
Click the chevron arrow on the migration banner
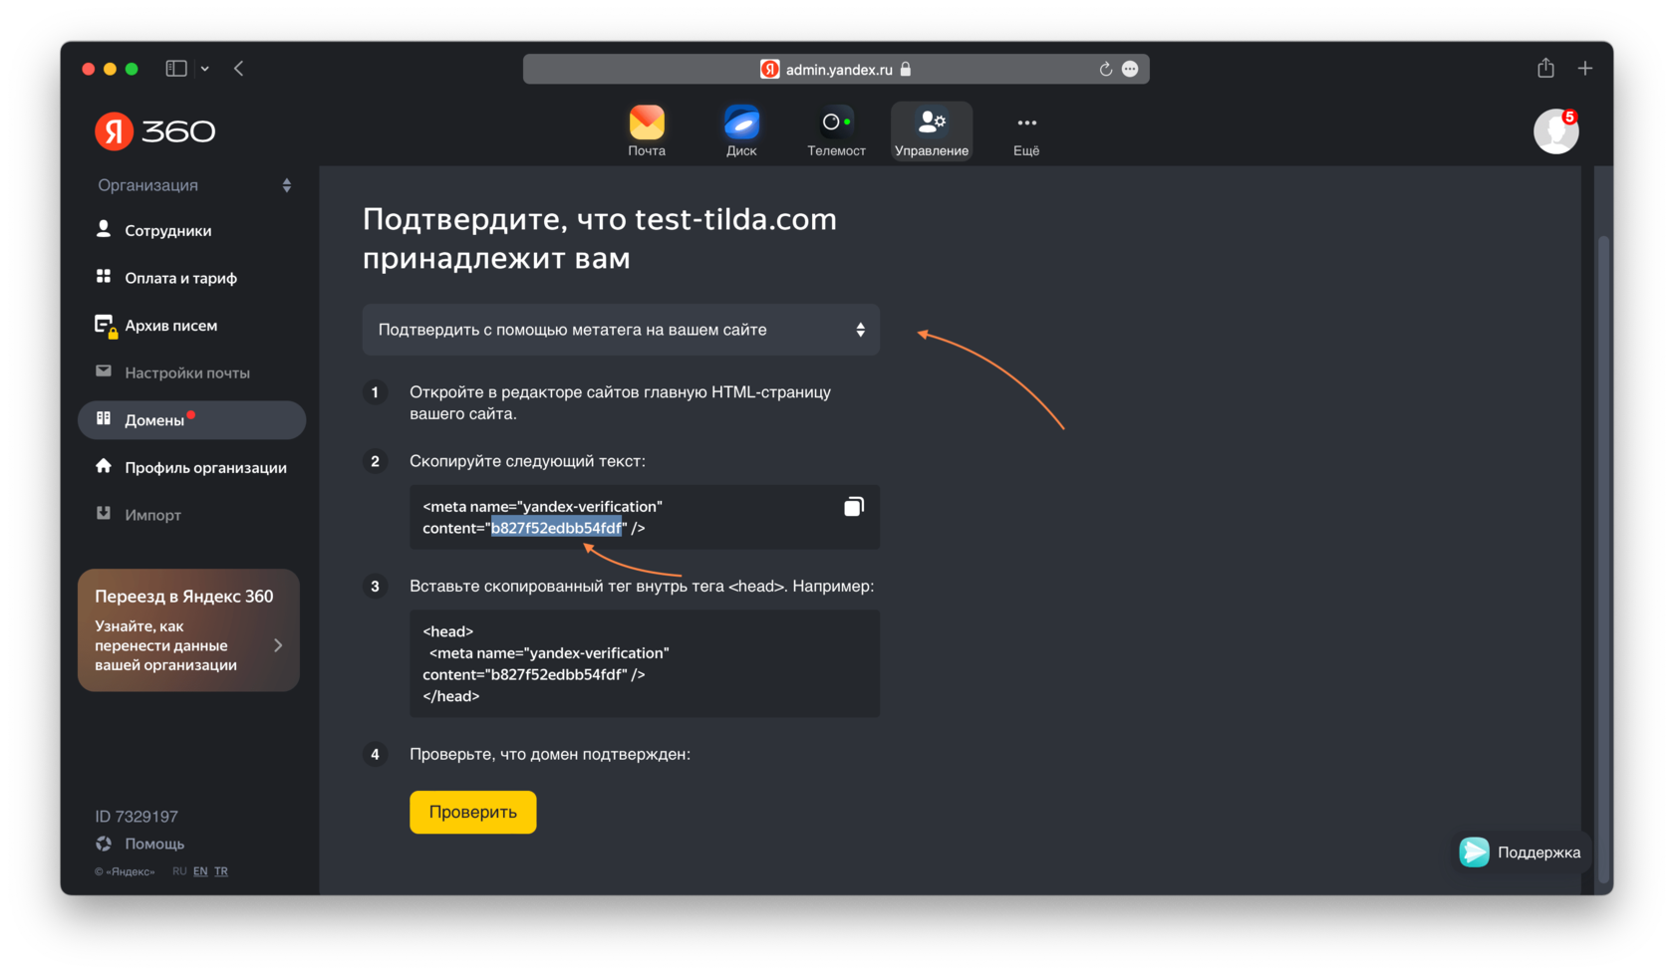pyautogui.click(x=278, y=645)
